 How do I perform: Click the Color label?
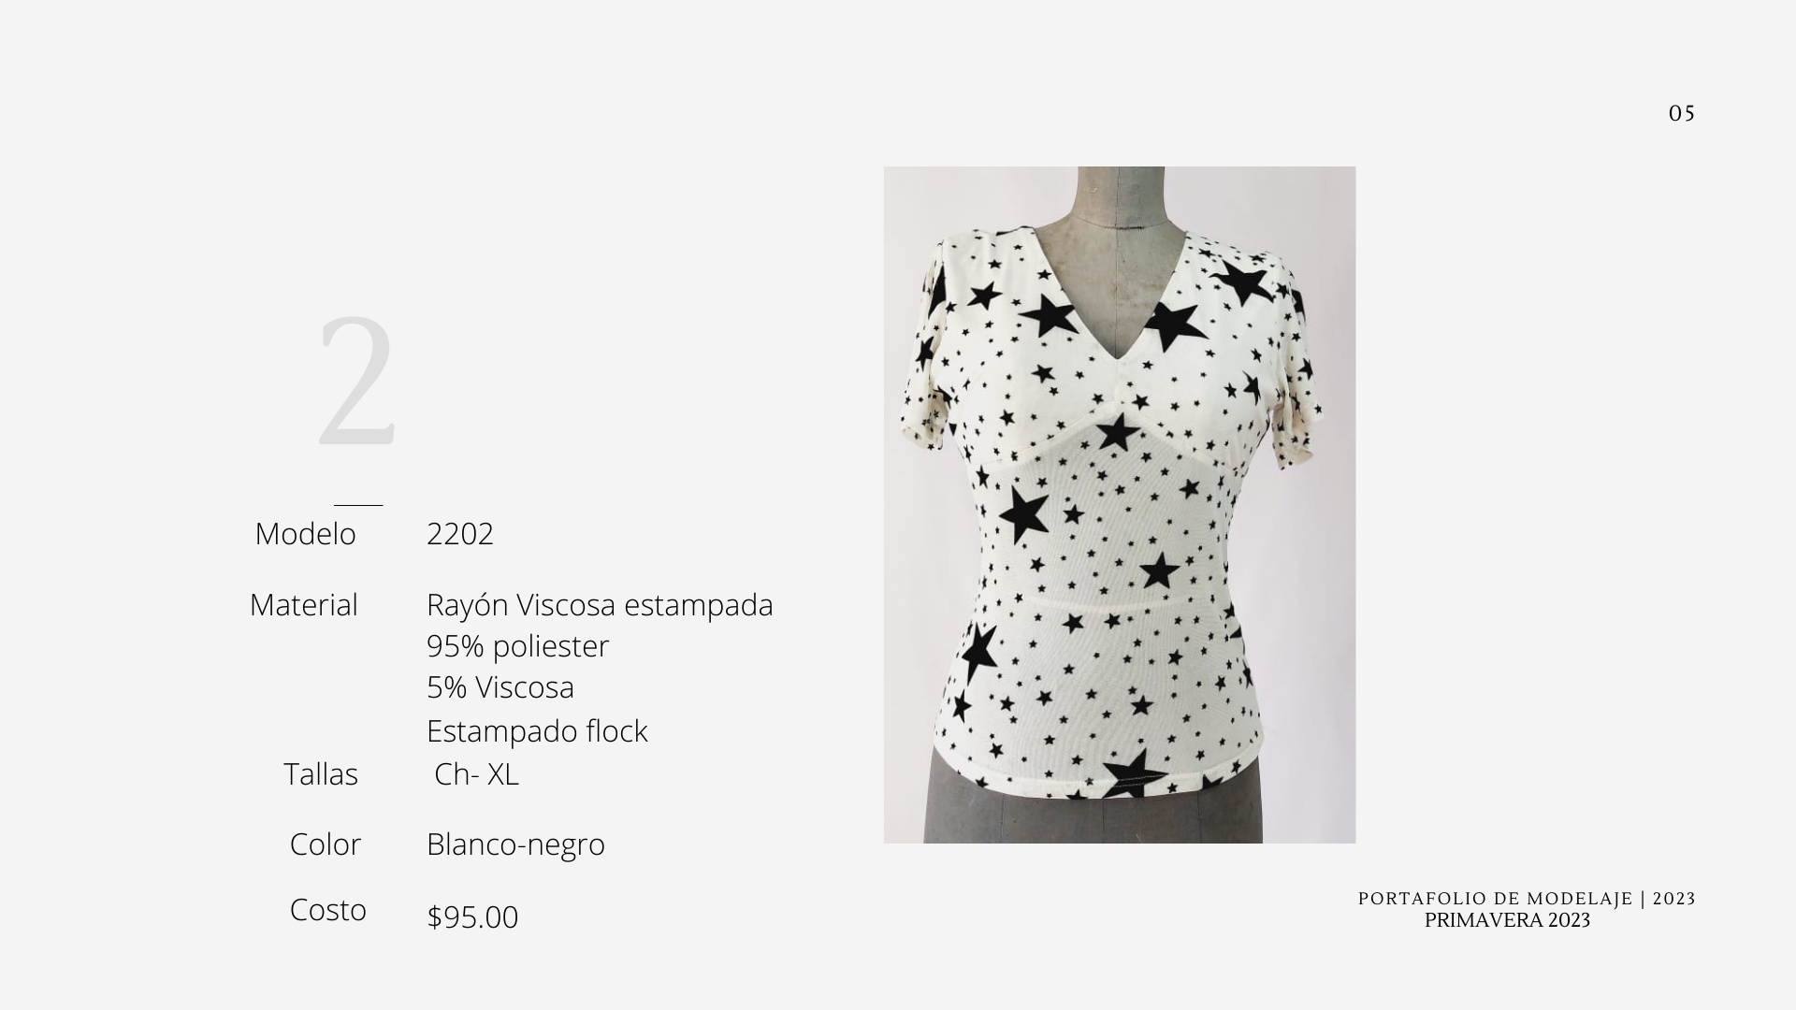click(325, 844)
